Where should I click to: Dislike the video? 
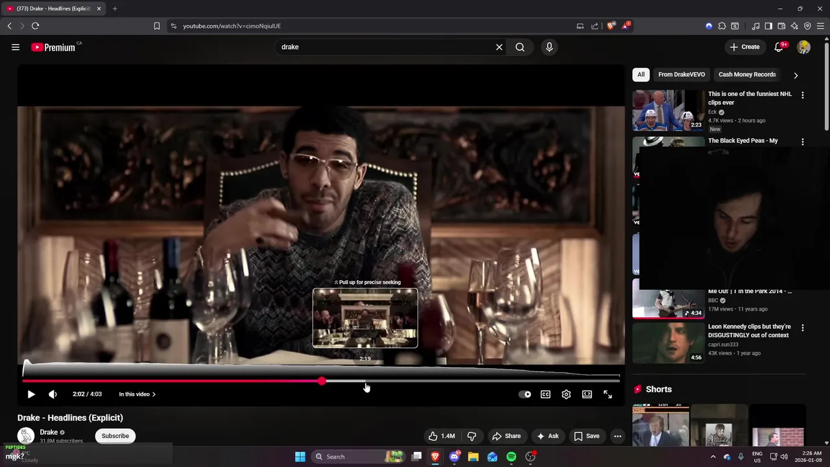pos(472,436)
